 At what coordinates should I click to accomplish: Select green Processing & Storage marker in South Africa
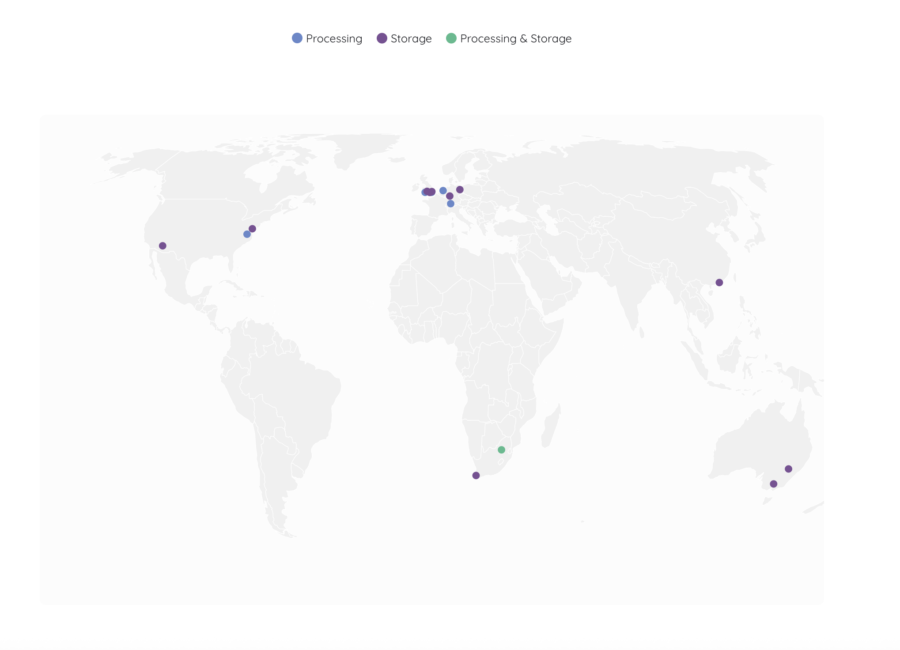pos(501,450)
